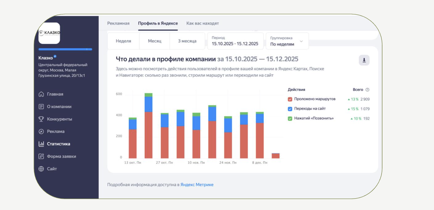Expand the Группировка dropdown
The width and height of the screenshot is (434, 210).
coord(287,41)
